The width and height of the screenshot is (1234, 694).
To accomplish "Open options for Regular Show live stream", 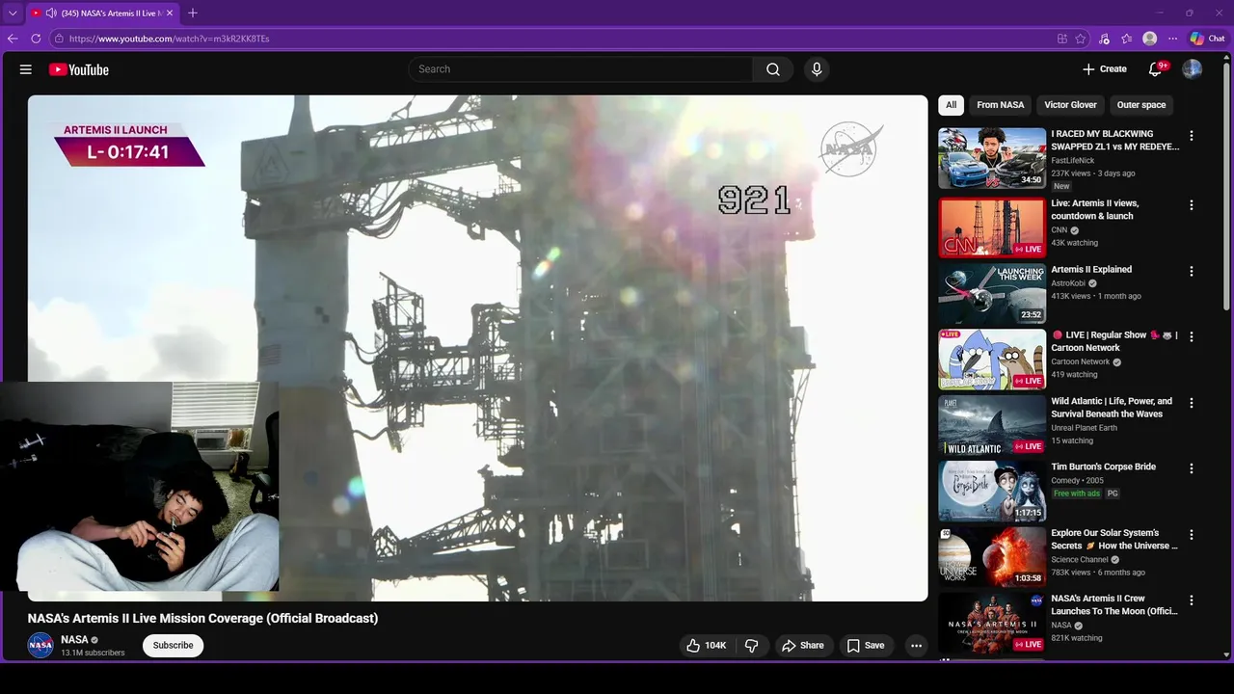I will pyautogui.click(x=1192, y=337).
